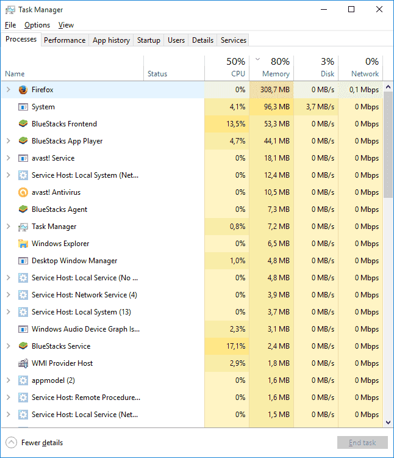Switch to the Users tab
The image size is (394, 458).
point(176,40)
